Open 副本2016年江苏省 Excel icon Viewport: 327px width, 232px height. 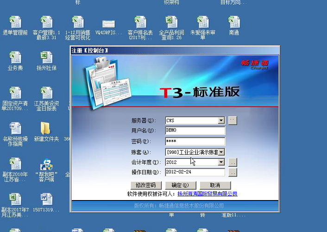tap(15, 164)
